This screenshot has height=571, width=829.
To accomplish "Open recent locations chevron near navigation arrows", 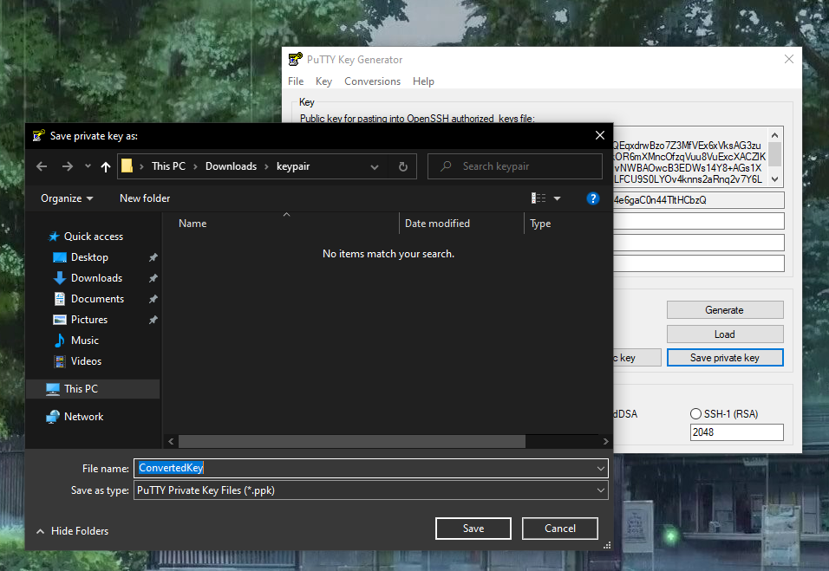I will pyautogui.click(x=88, y=167).
